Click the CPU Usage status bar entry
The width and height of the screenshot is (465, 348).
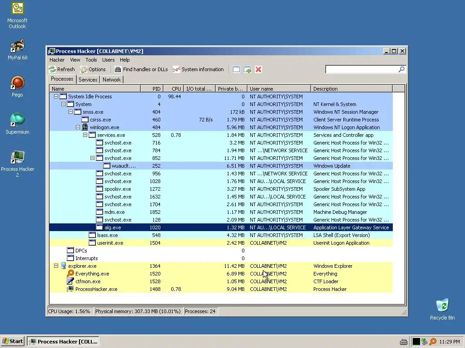(x=69, y=311)
